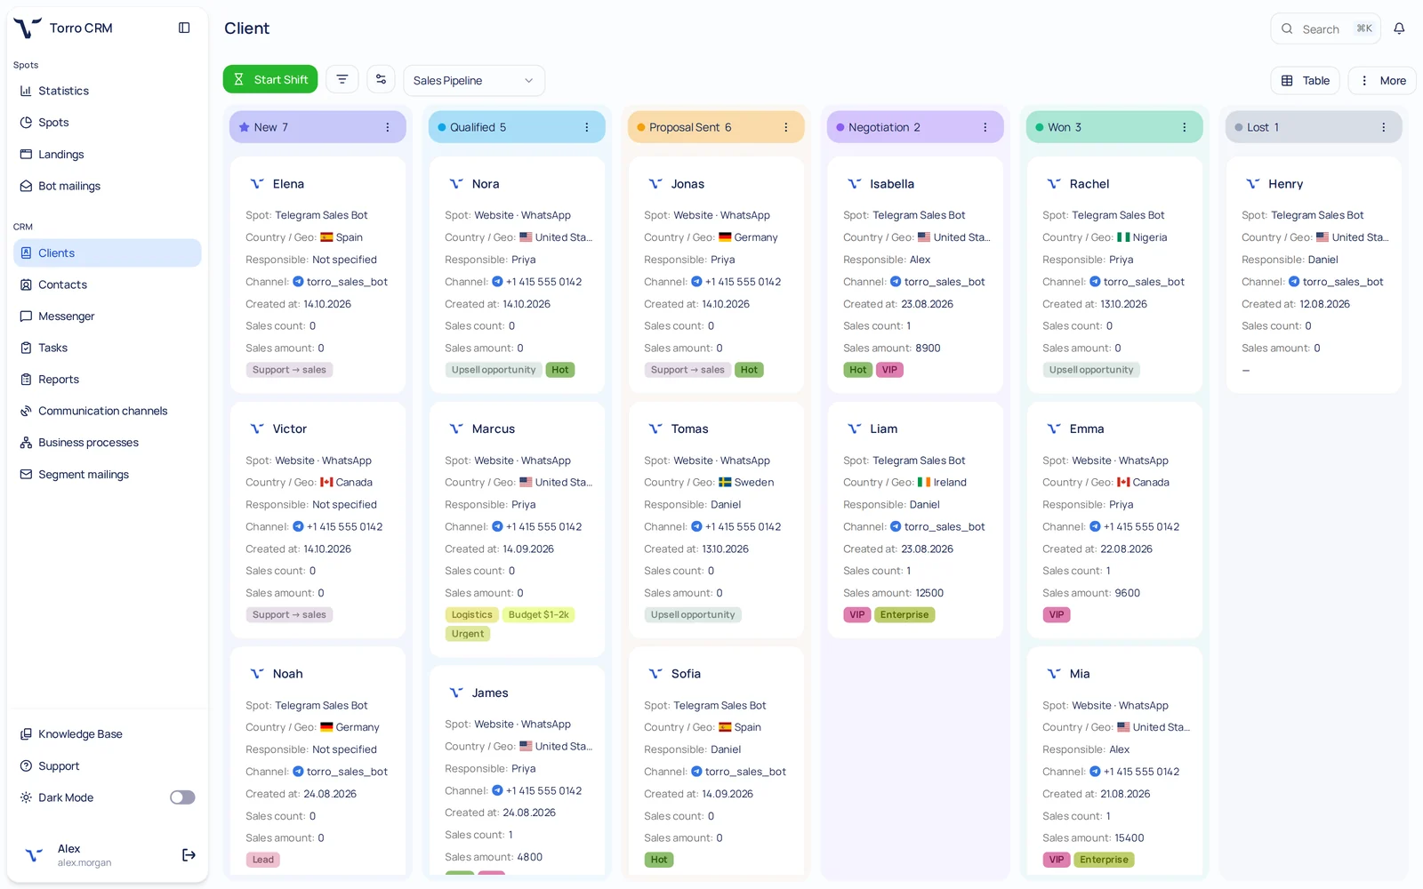The width and height of the screenshot is (1423, 889).
Task: Click the Enterprise tag on Liam's card
Action: tap(904, 614)
